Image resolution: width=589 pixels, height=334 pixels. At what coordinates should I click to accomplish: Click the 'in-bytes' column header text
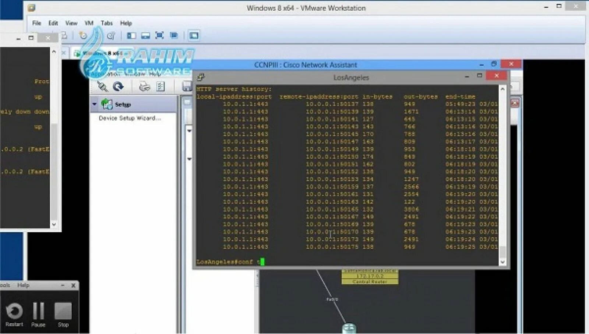click(377, 97)
